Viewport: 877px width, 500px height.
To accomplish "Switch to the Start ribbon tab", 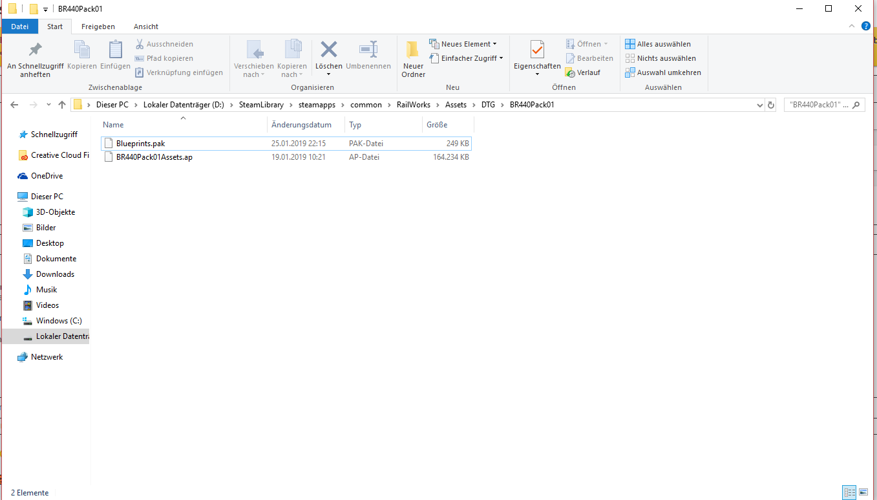I will (x=55, y=27).
